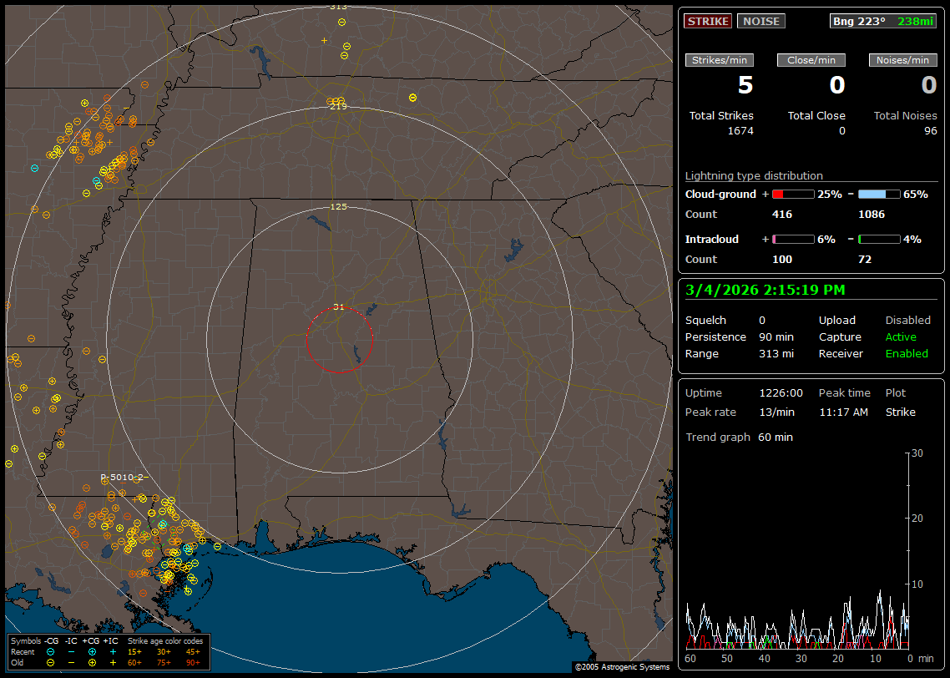
Task: Click the Receiver Enabled status
Action: tap(907, 354)
